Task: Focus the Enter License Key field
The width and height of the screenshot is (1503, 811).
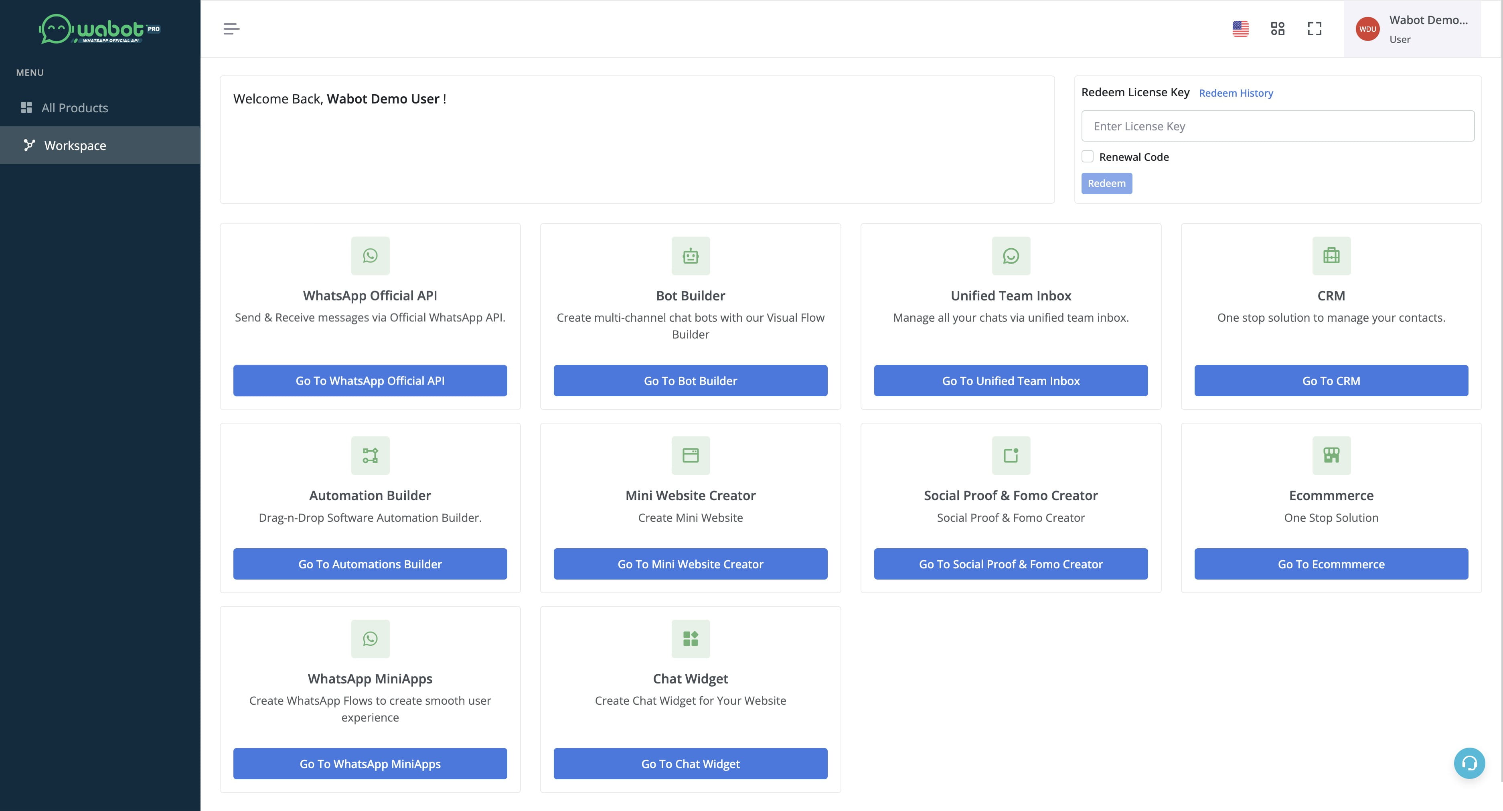Action: [1278, 126]
